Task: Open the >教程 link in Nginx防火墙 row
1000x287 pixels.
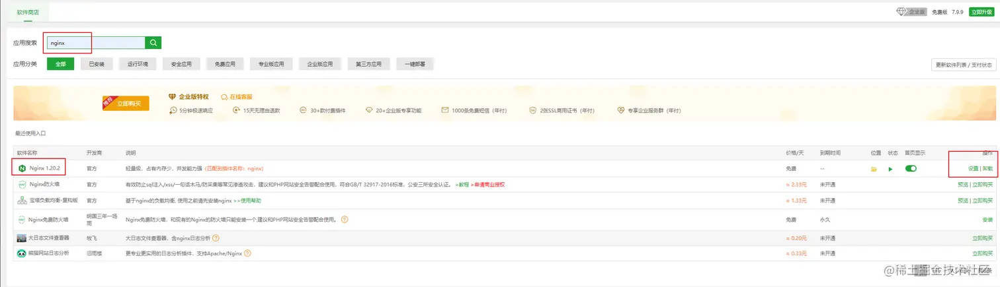Action: click(x=462, y=185)
